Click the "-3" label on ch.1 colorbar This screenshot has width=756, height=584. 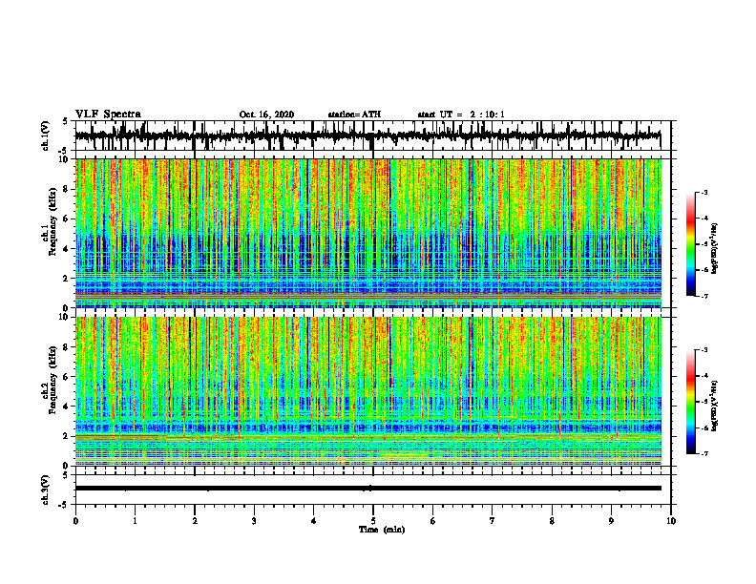pos(703,193)
